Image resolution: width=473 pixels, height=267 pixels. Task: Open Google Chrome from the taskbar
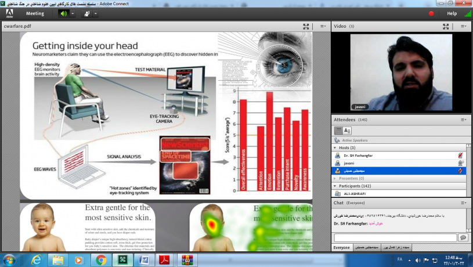100,259
